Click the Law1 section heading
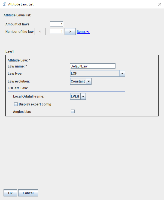Viewport: 164px width, 200px height. (9, 51)
